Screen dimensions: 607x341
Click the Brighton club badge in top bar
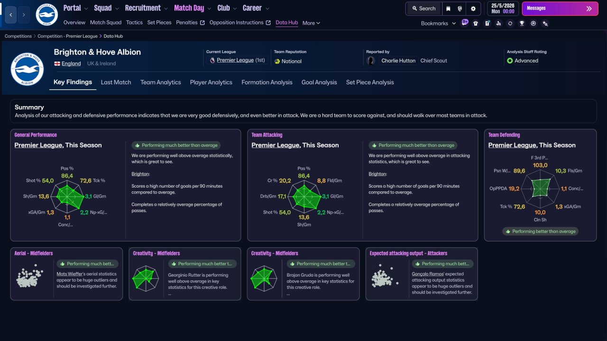(46, 15)
